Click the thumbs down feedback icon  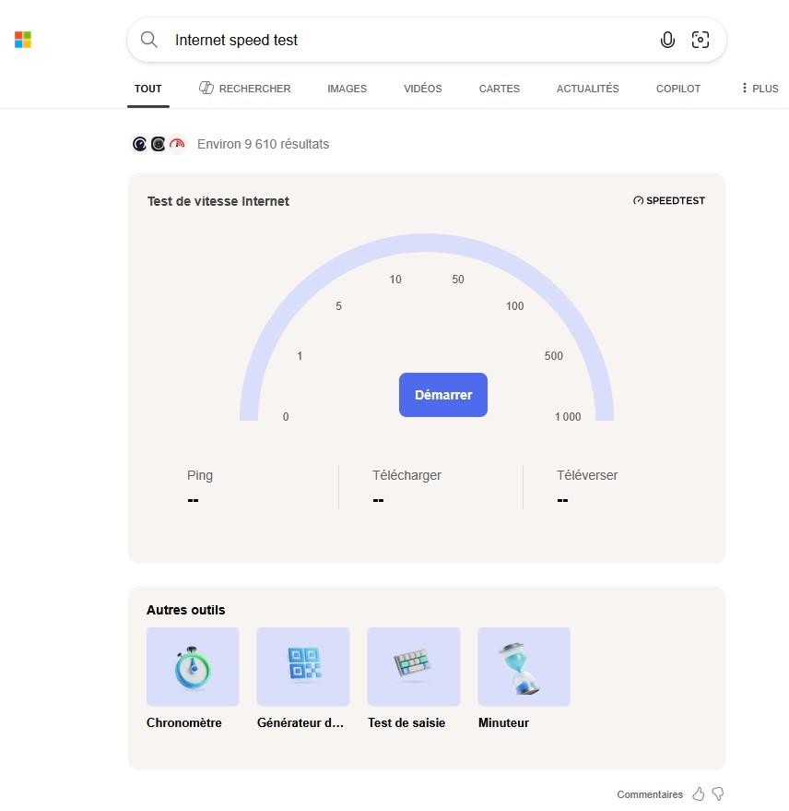[x=718, y=794]
